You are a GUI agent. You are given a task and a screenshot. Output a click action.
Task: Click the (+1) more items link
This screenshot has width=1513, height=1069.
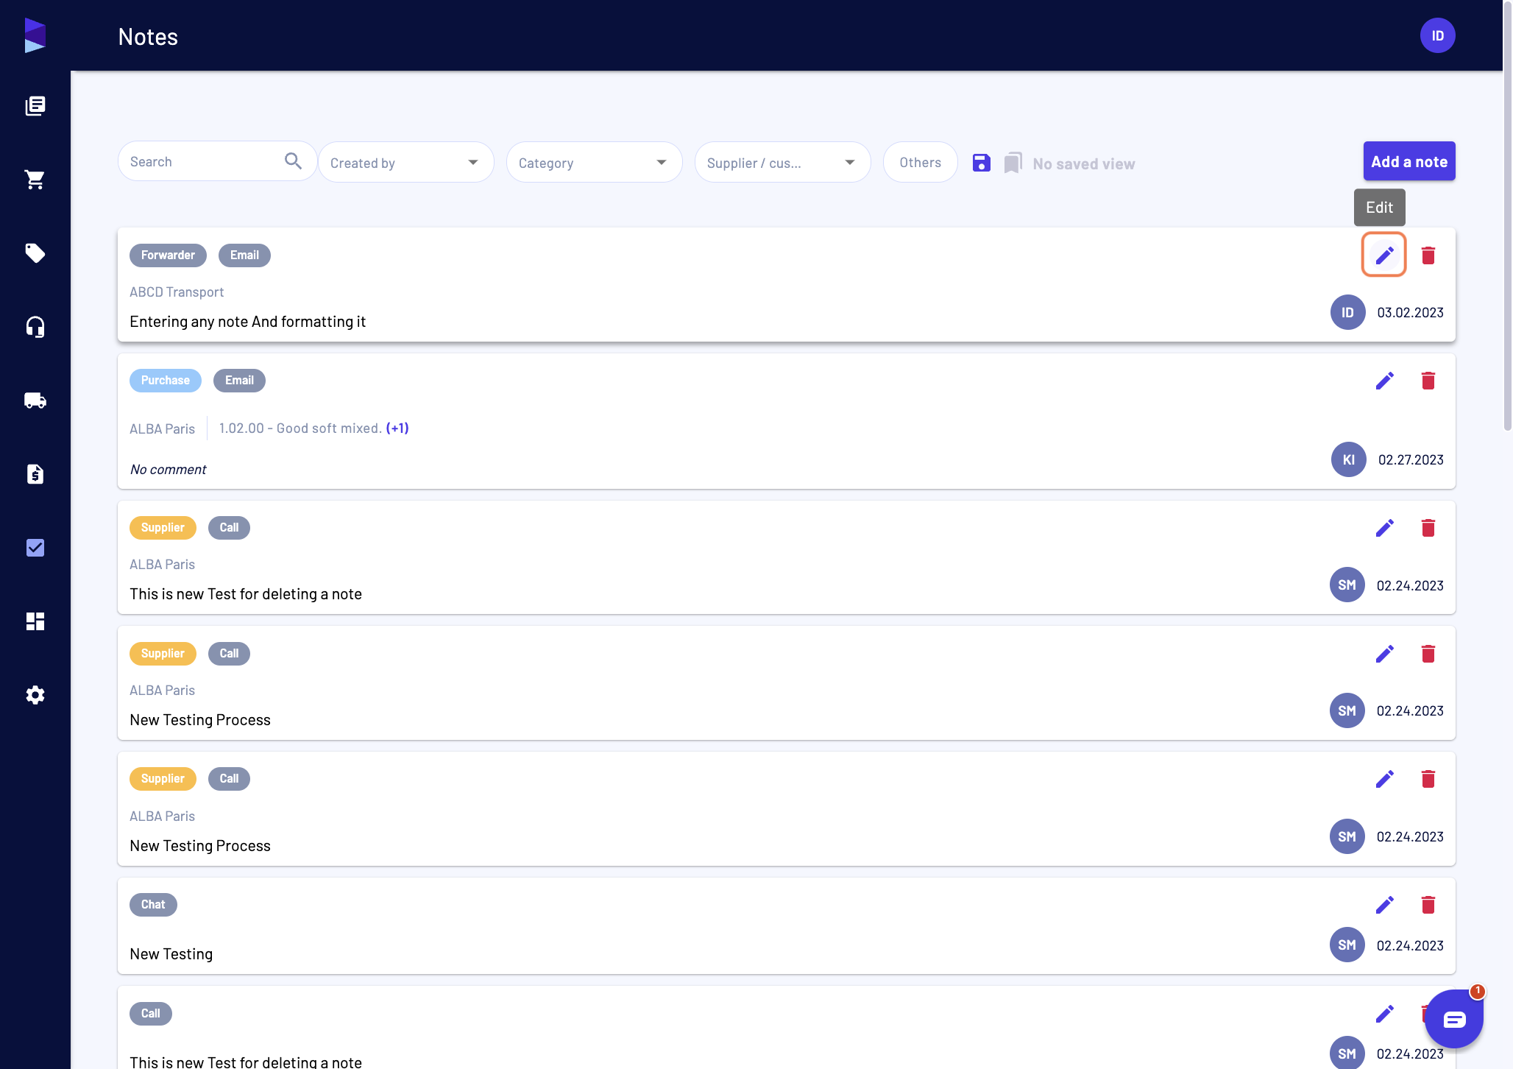397,428
